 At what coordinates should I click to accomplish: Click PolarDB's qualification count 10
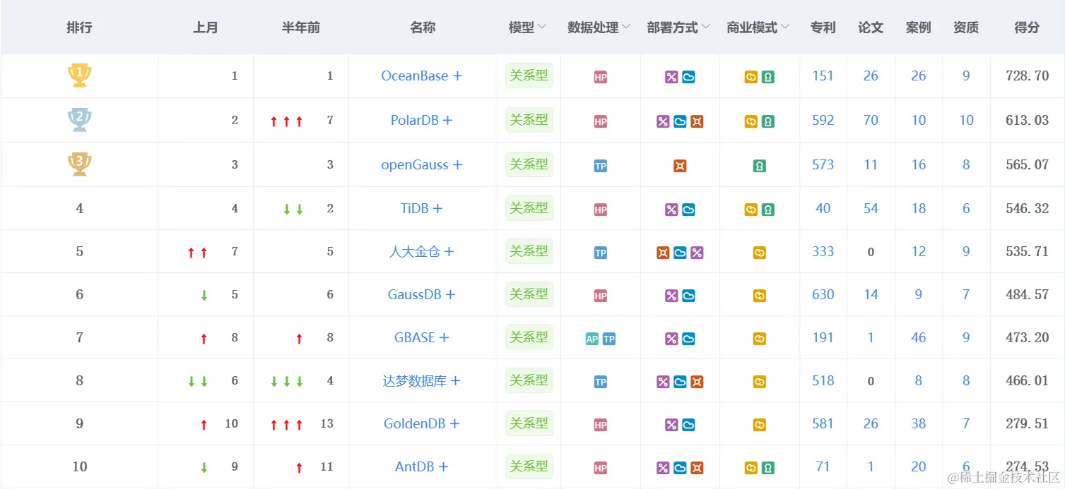(966, 121)
